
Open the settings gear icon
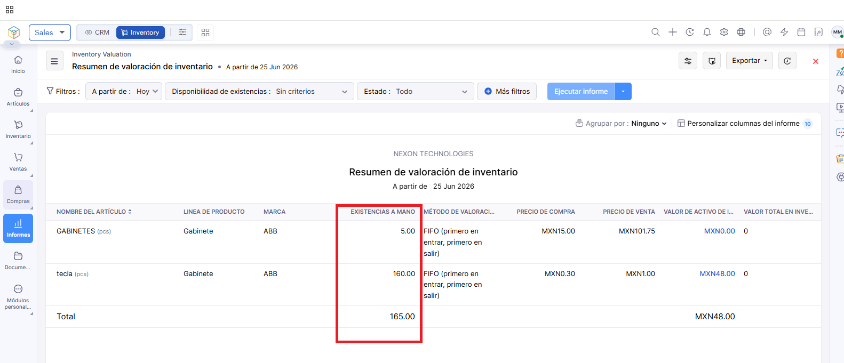coord(724,32)
